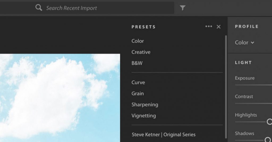
Task: Open the Profile Color dropdown
Action: coord(244,42)
